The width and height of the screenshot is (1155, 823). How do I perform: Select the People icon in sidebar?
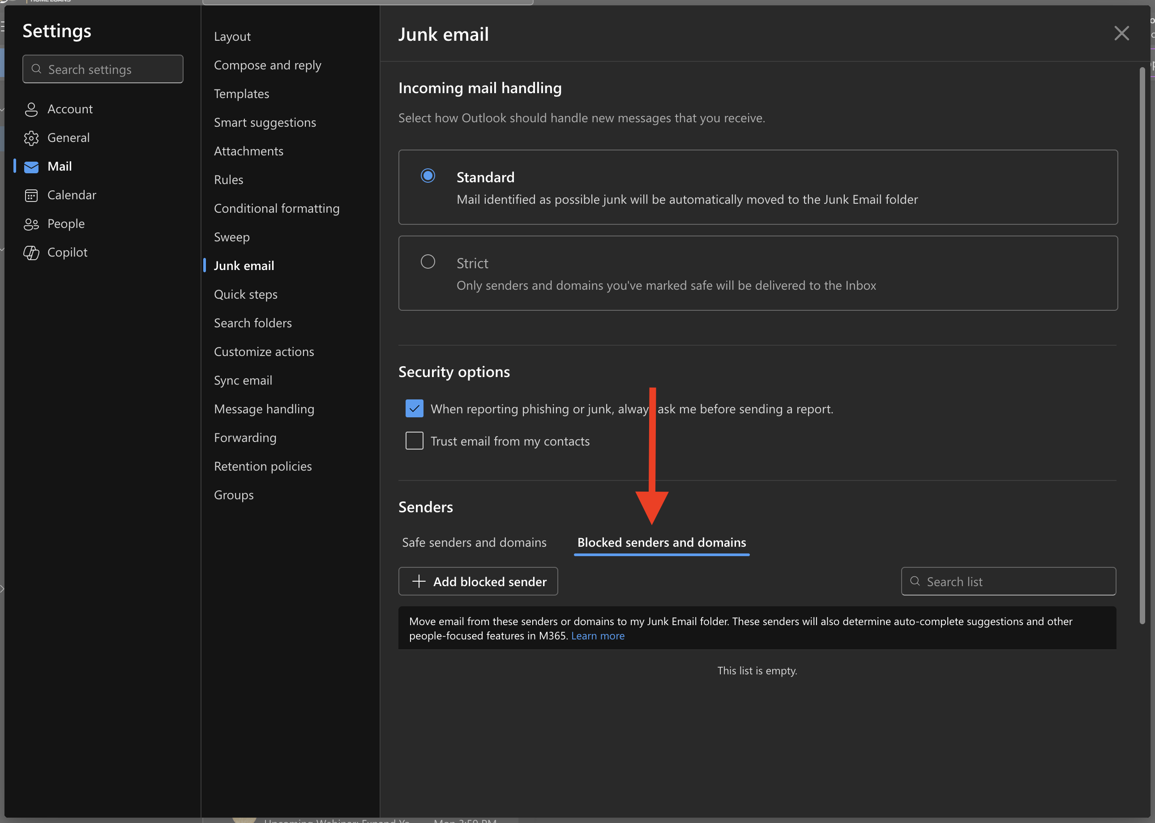pyautogui.click(x=31, y=223)
